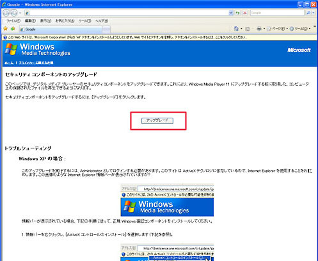Expand the Home button dropdown arrow
Viewport: 318px width, 261px height.
coord(241,29)
